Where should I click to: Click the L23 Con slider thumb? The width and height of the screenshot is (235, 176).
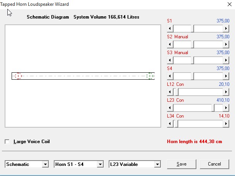[x=213, y=108]
